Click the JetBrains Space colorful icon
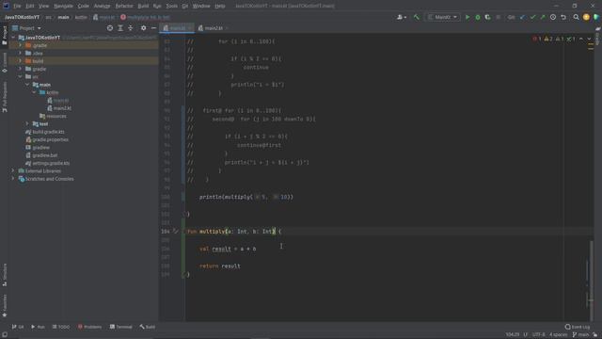Viewport: 602px width, 339px height. tap(596, 17)
